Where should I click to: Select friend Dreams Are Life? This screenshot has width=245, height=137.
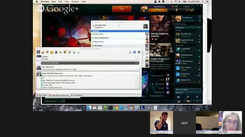(188, 41)
